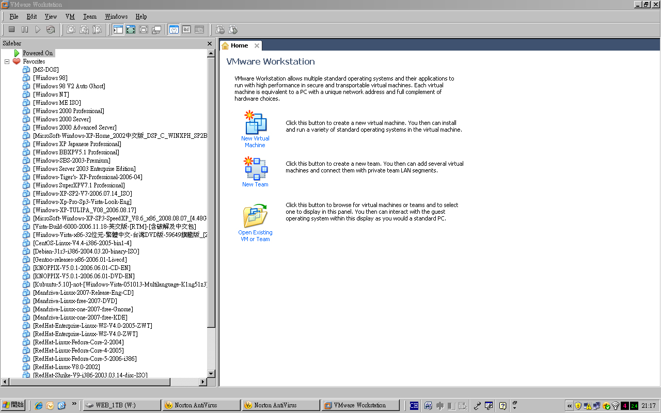The image size is (661, 413).
Task: Launch Internet Explorer from Quick Launch
Action: click(38, 406)
